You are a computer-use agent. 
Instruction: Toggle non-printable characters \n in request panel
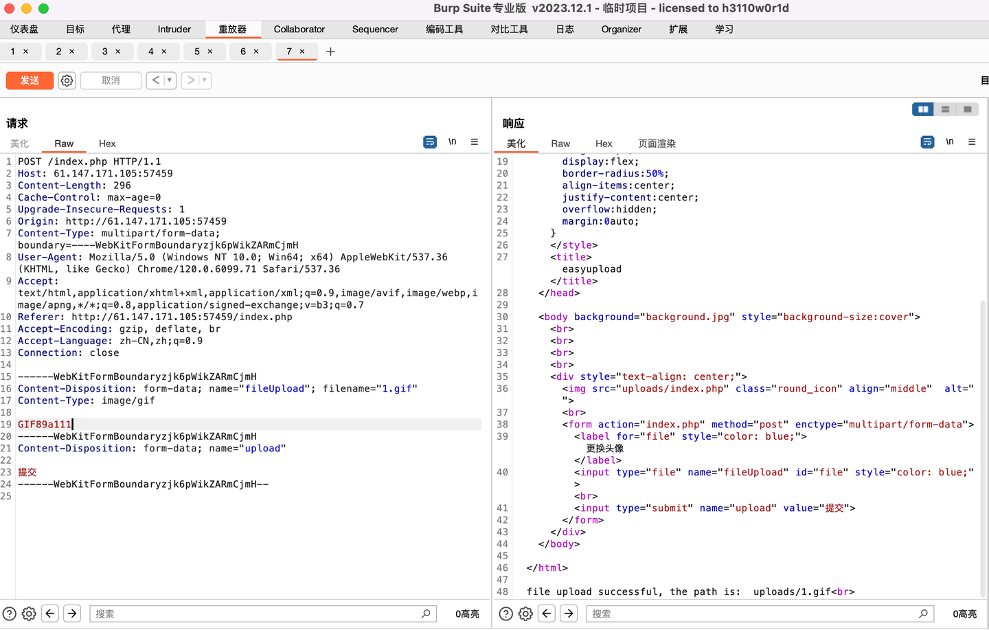point(452,142)
